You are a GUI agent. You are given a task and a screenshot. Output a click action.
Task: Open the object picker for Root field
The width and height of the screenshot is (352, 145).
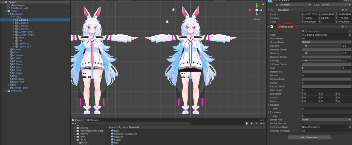pos(350,35)
